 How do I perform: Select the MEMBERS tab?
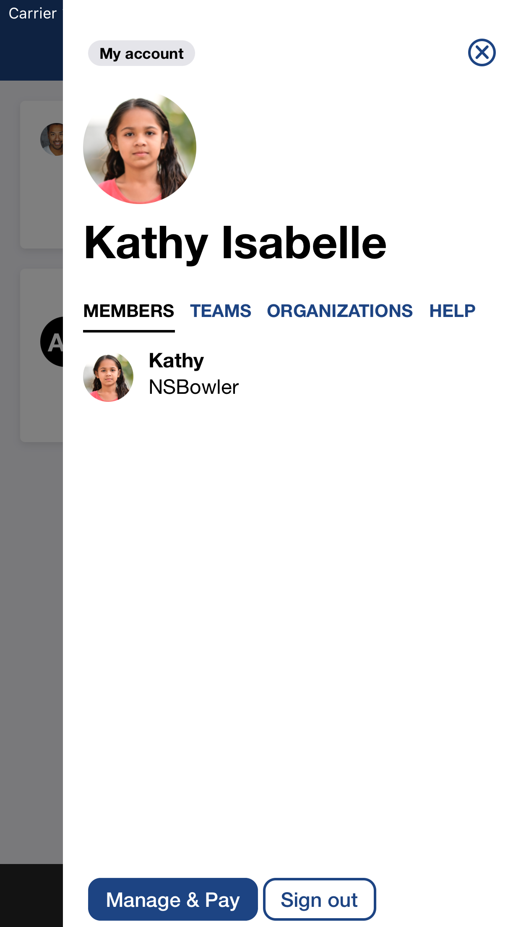(x=129, y=311)
